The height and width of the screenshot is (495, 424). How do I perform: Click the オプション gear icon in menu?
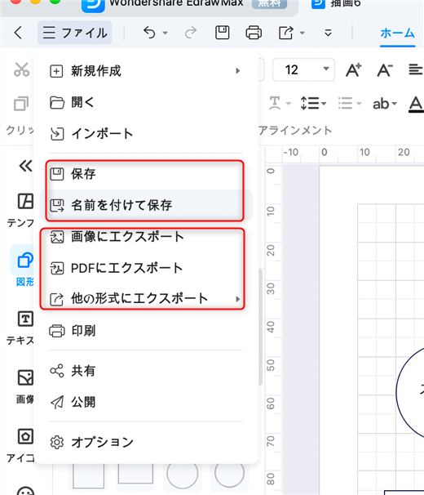click(57, 442)
